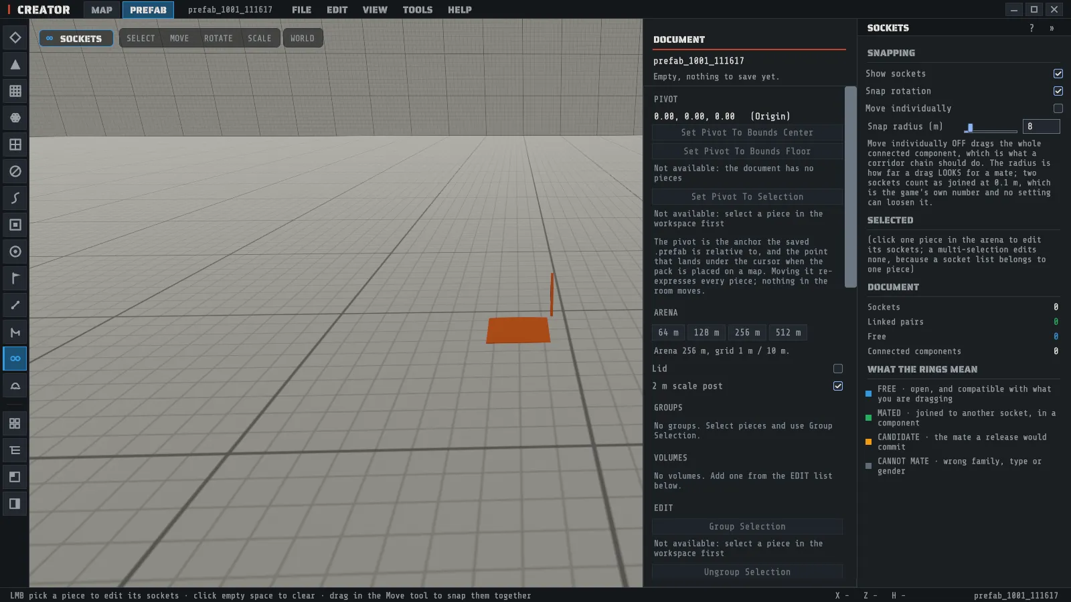Image resolution: width=1071 pixels, height=602 pixels.
Task: Open the FILE menu
Action: 301,10
